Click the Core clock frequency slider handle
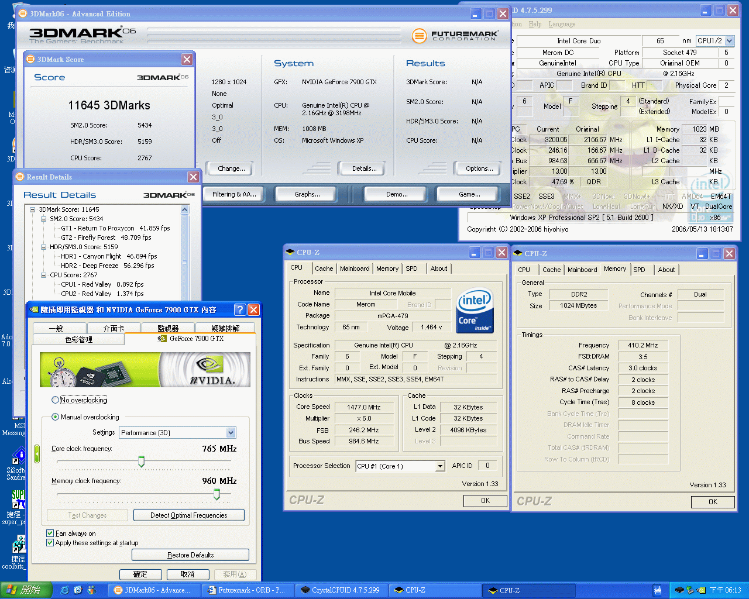Image resolution: width=749 pixels, height=599 pixels. (141, 462)
